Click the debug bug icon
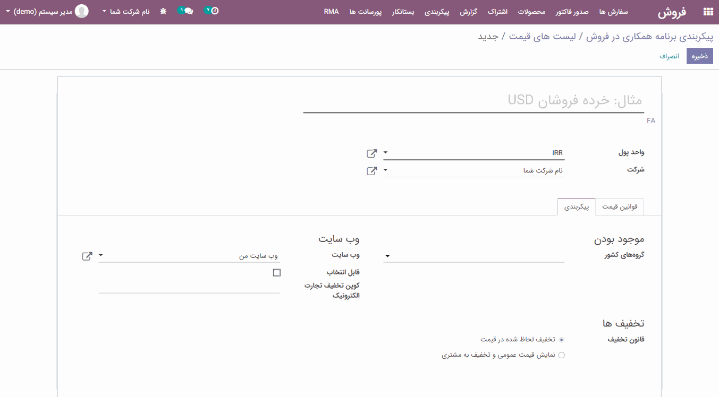This screenshot has width=719, height=397. click(163, 11)
